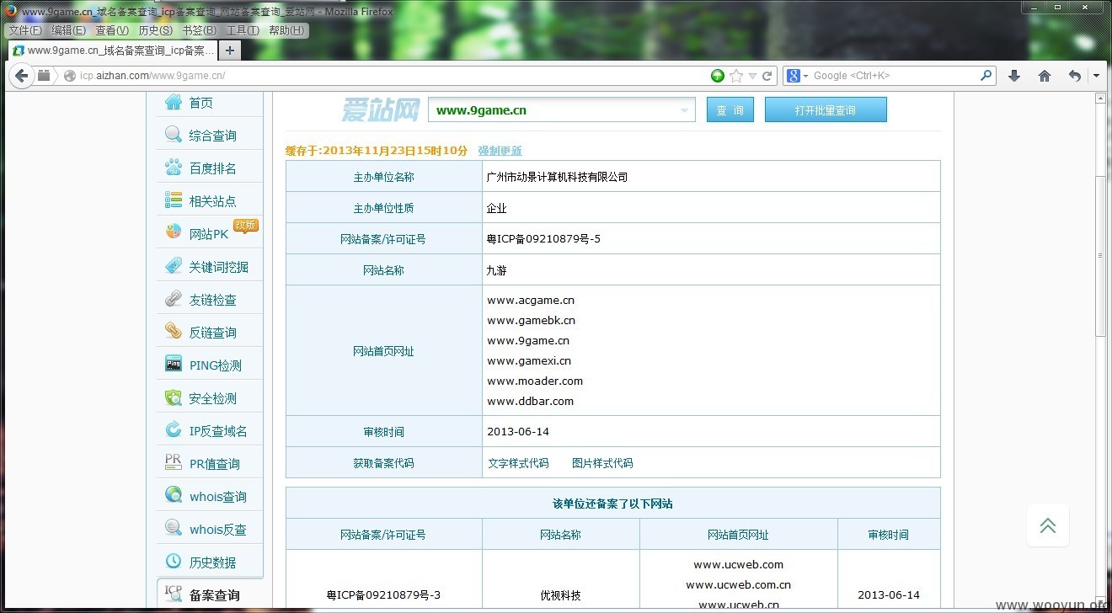The image size is (1112, 613).
Task: Go back with the browser back arrow
Action: (x=22, y=76)
